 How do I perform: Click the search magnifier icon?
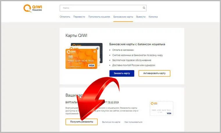[x=144, y=8]
